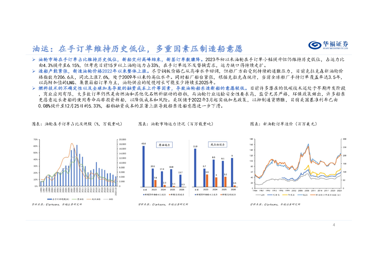Viewport: 378px width, 267px height.
Task: Click the 成品油轮 orange legend entry in first chart
Action: [x=93, y=200]
